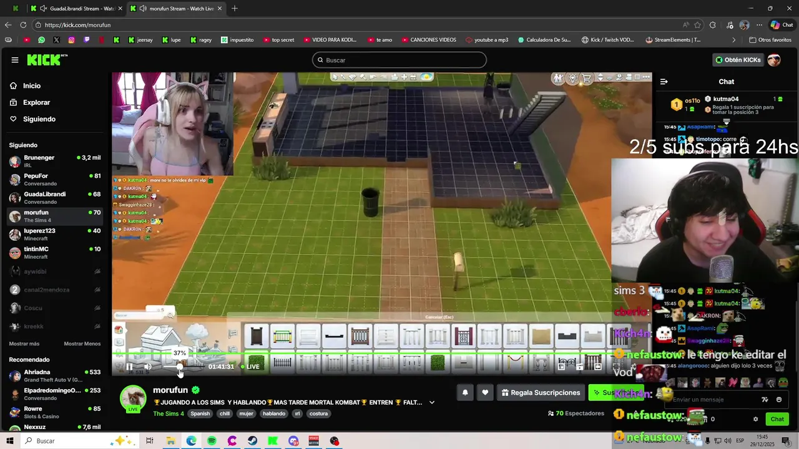The width and height of the screenshot is (799, 449).
Task: Focus the Buscar search field
Action: click(x=399, y=60)
